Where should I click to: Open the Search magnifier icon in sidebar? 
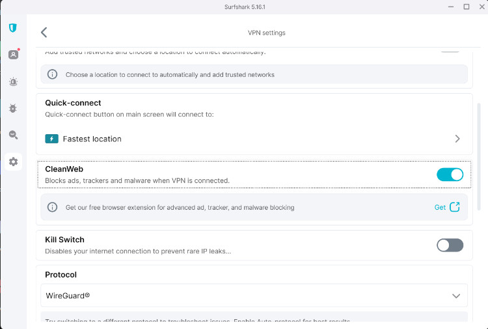click(13, 135)
